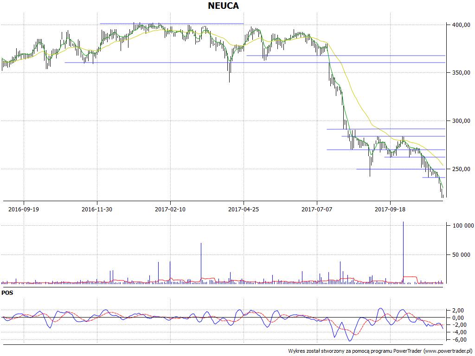
Task: Click the NEUCA chart title
Action: click(x=223, y=6)
